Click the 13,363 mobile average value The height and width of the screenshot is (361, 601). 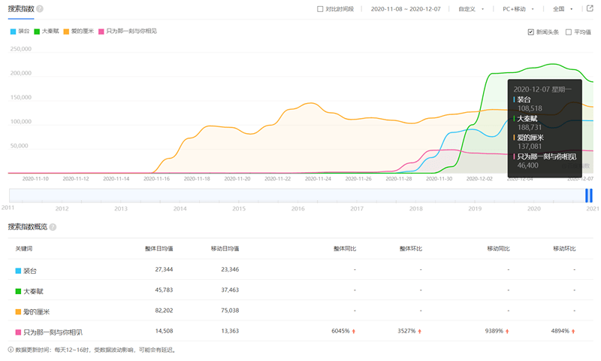pos(230,331)
